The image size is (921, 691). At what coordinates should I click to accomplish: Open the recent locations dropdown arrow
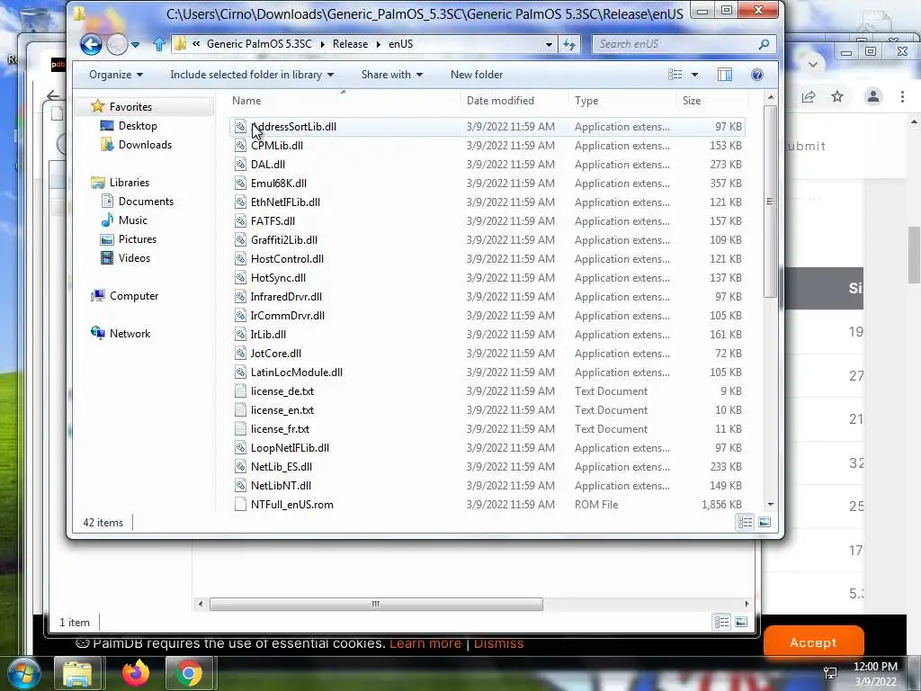(x=135, y=45)
